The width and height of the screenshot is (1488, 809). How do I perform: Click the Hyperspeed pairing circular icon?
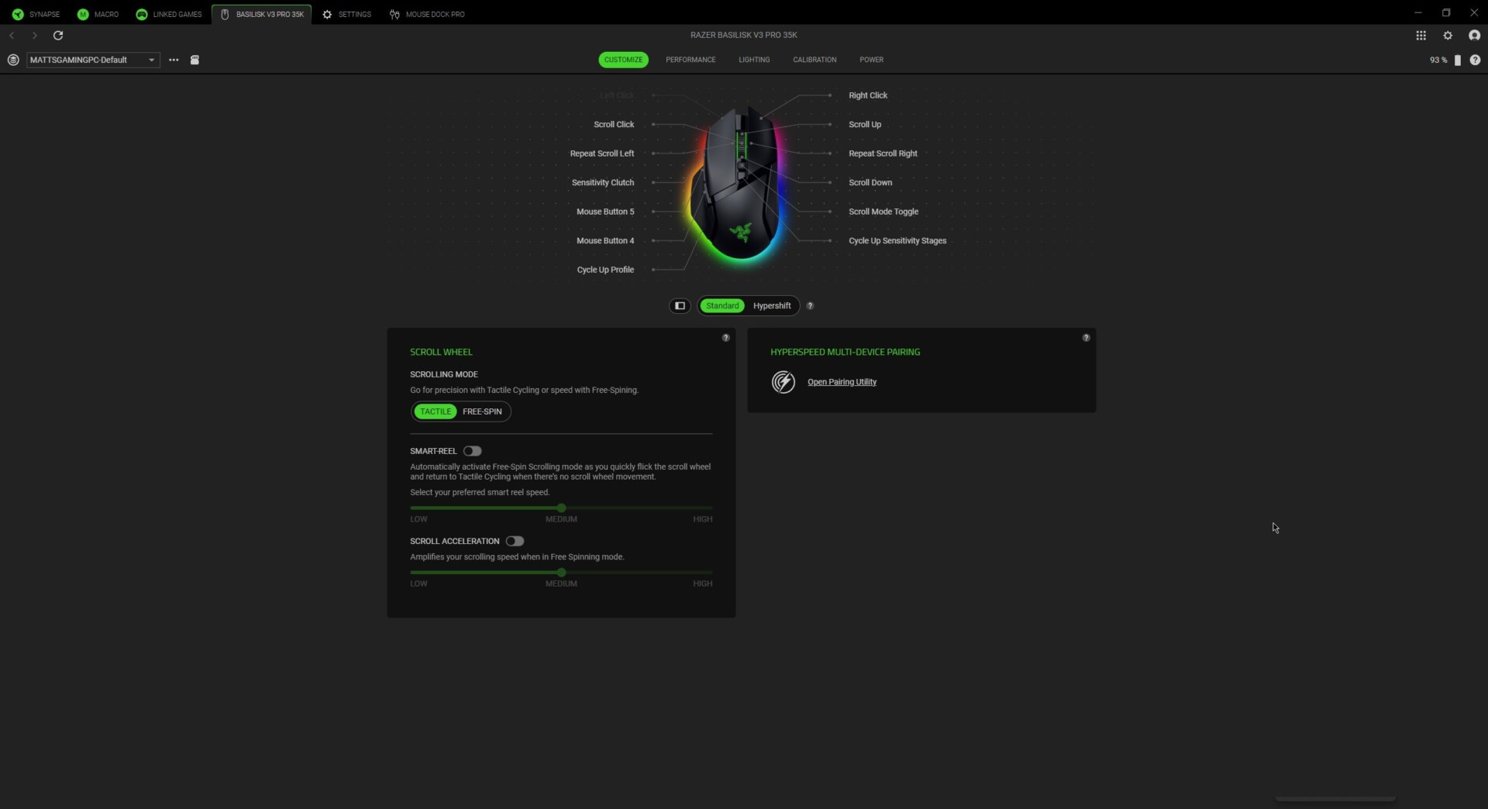click(x=783, y=381)
